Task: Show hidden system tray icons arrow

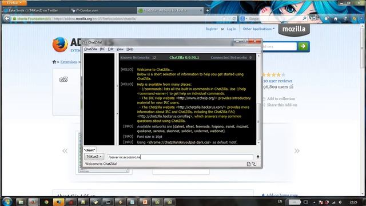Action: [314, 202]
